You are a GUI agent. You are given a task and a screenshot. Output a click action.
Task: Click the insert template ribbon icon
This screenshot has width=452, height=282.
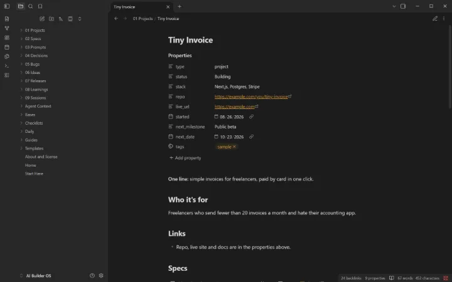coord(7,56)
